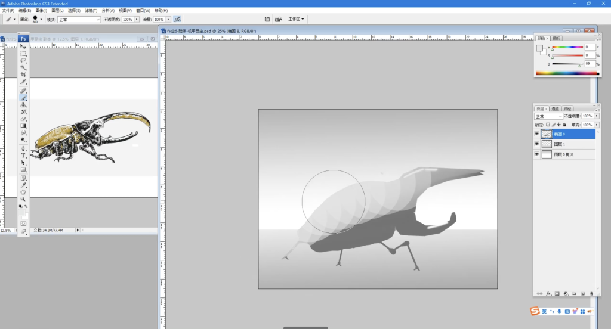
Task: Click the color spectrum ramp bar
Action: 567,73
